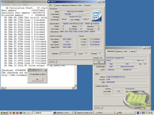Viewport: 154px width, 115px height.
Task: Click the Level 2 cache value 6144 KBytes
Action: [x=95, y=45]
